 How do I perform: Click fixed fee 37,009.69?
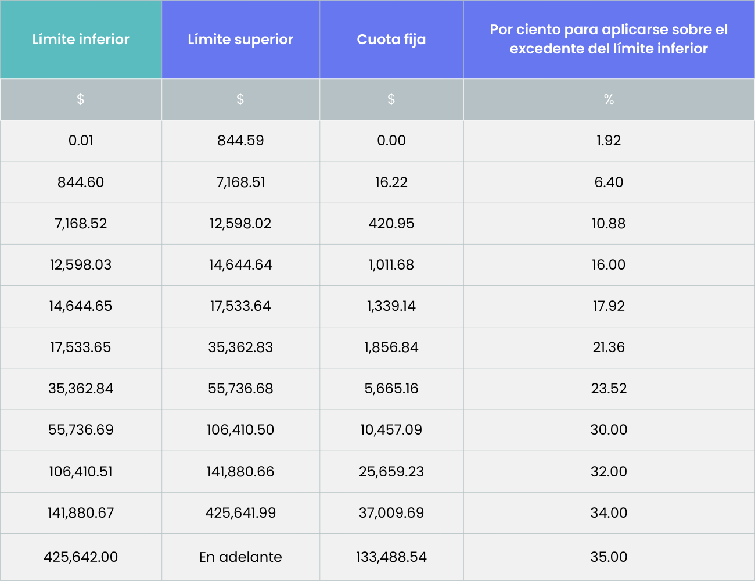click(x=391, y=512)
